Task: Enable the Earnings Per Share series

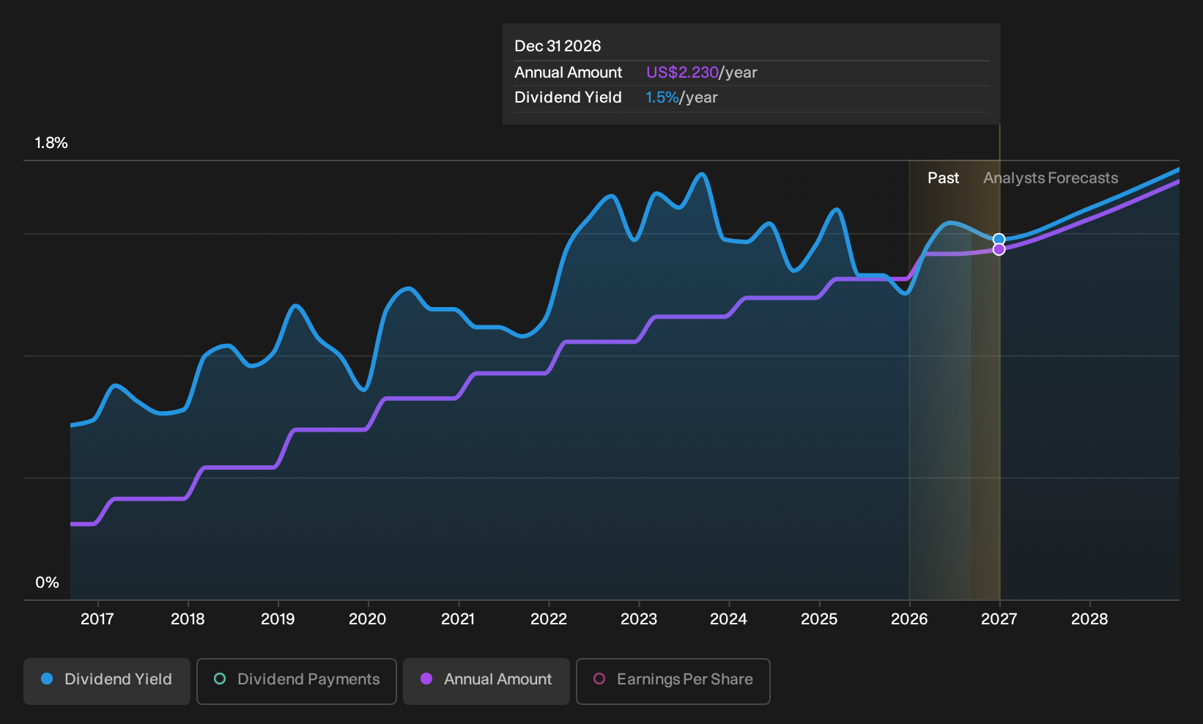Action: (x=673, y=681)
